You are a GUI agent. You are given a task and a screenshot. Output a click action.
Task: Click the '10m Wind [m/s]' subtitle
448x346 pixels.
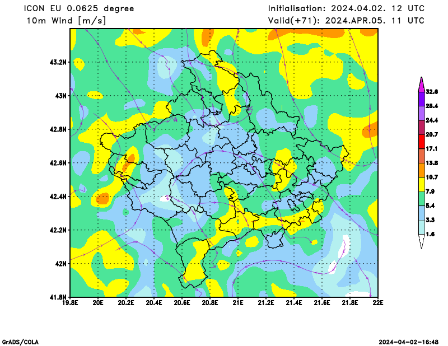(66, 21)
